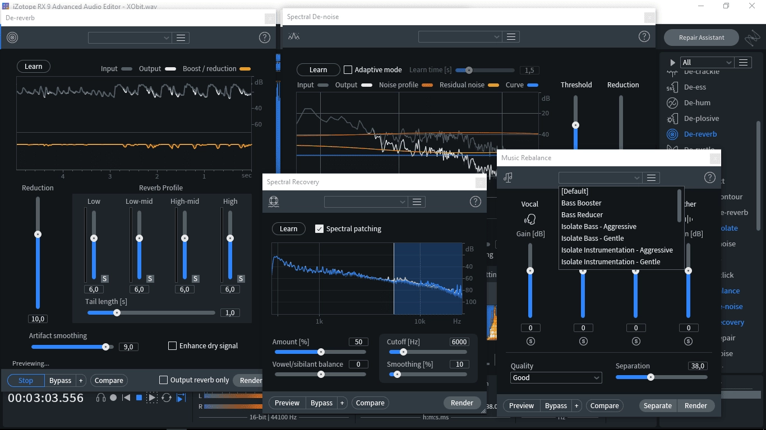The image size is (766, 430).
Task: Click the De-reverb module icon in the De-reverb window header
Action: click(12, 38)
